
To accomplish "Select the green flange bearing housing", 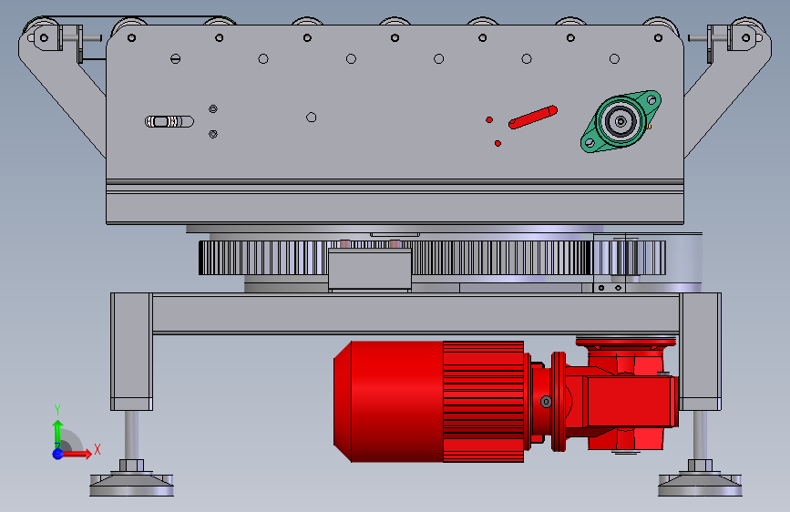I will pos(621,121).
